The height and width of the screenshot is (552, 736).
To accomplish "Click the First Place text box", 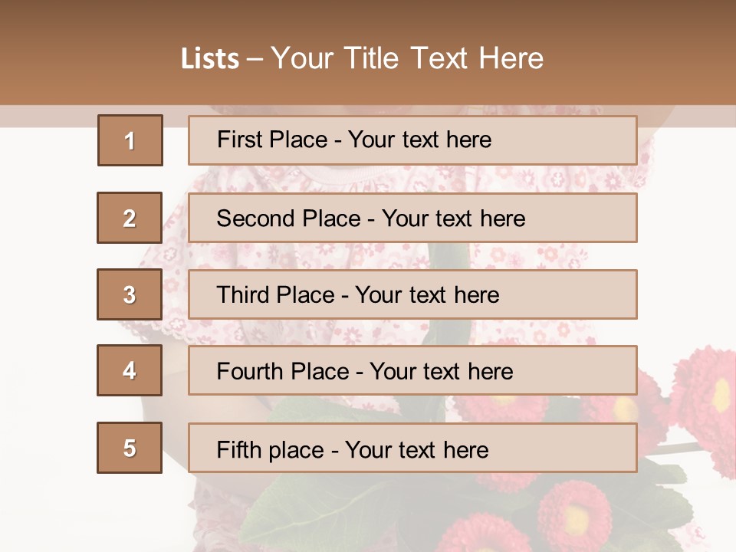I will 412,140.
